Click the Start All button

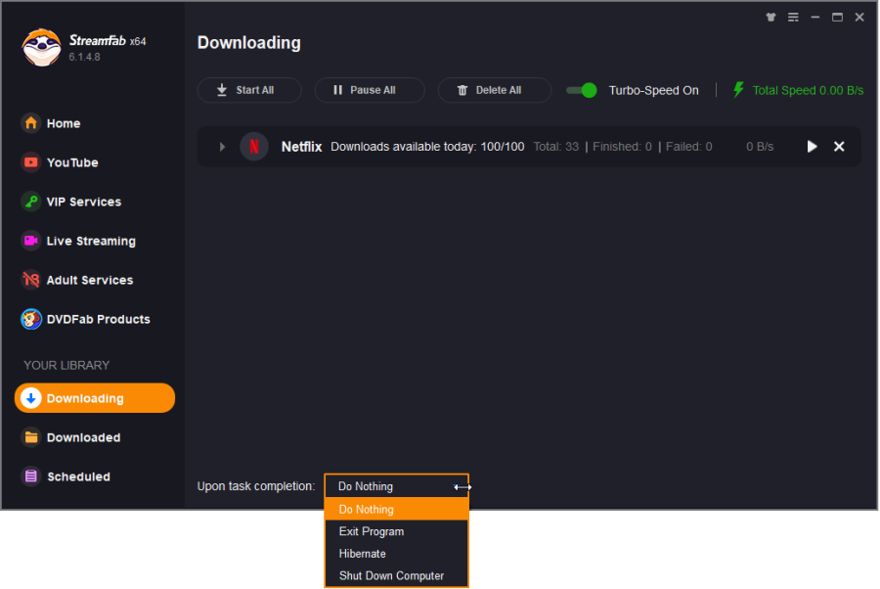[249, 90]
